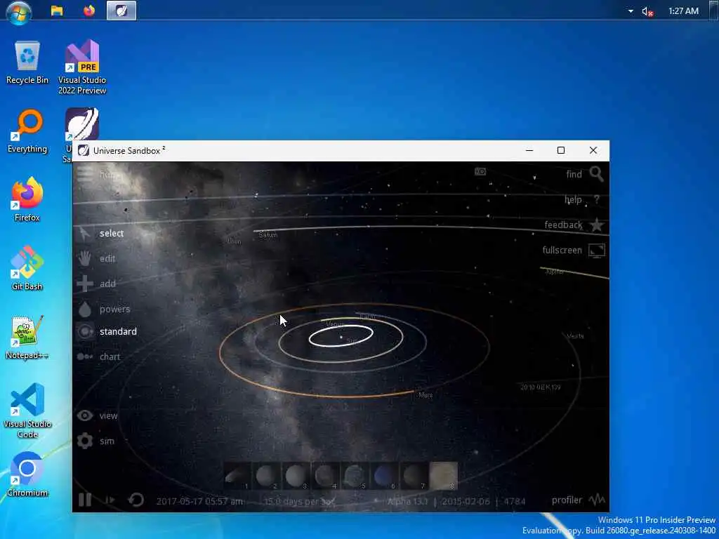
Task: Toggle fullscreen with the monitor icon
Action: (597, 251)
